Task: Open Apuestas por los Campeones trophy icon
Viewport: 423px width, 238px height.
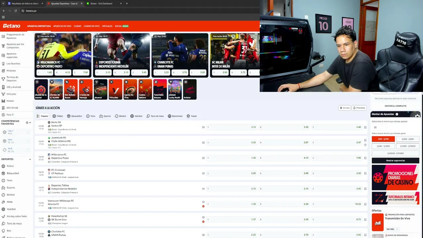Action: click(3, 46)
